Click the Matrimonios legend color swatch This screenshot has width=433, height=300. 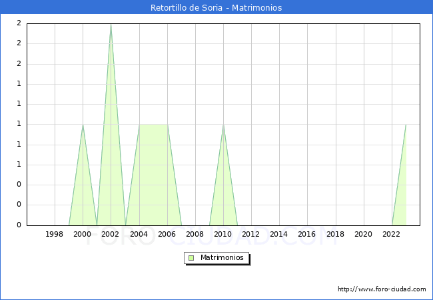(x=191, y=258)
